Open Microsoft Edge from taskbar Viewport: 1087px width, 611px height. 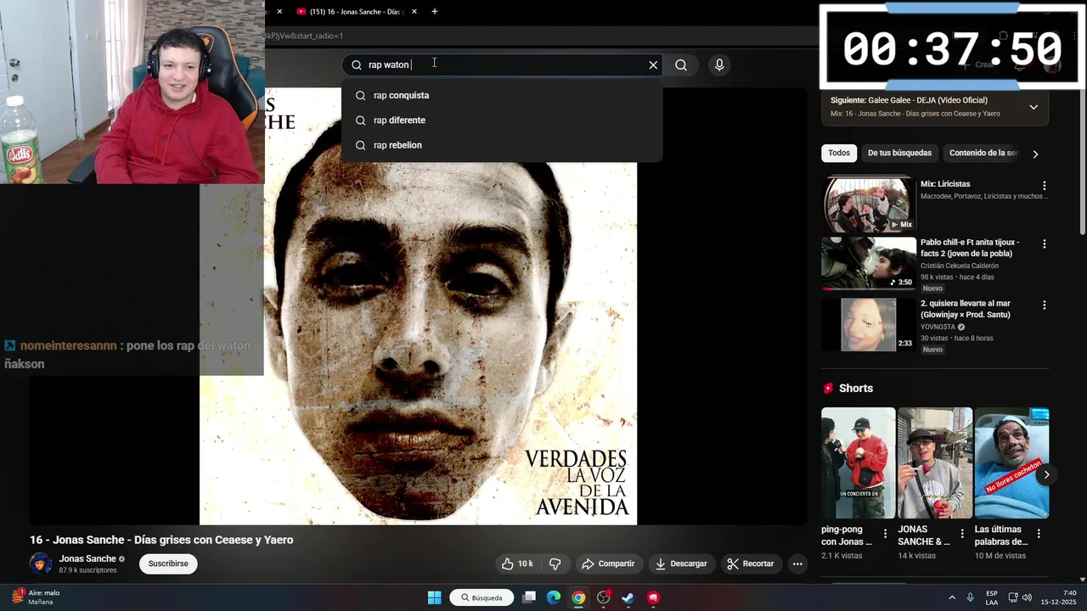pos(554,597)
